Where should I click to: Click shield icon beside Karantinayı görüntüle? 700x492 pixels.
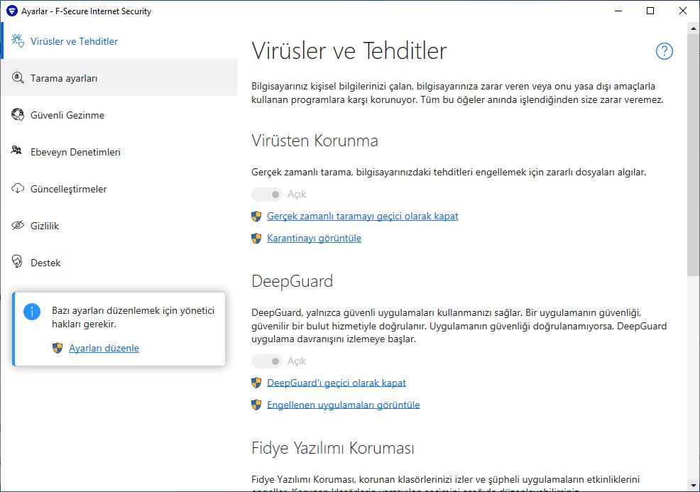point(256,238)
